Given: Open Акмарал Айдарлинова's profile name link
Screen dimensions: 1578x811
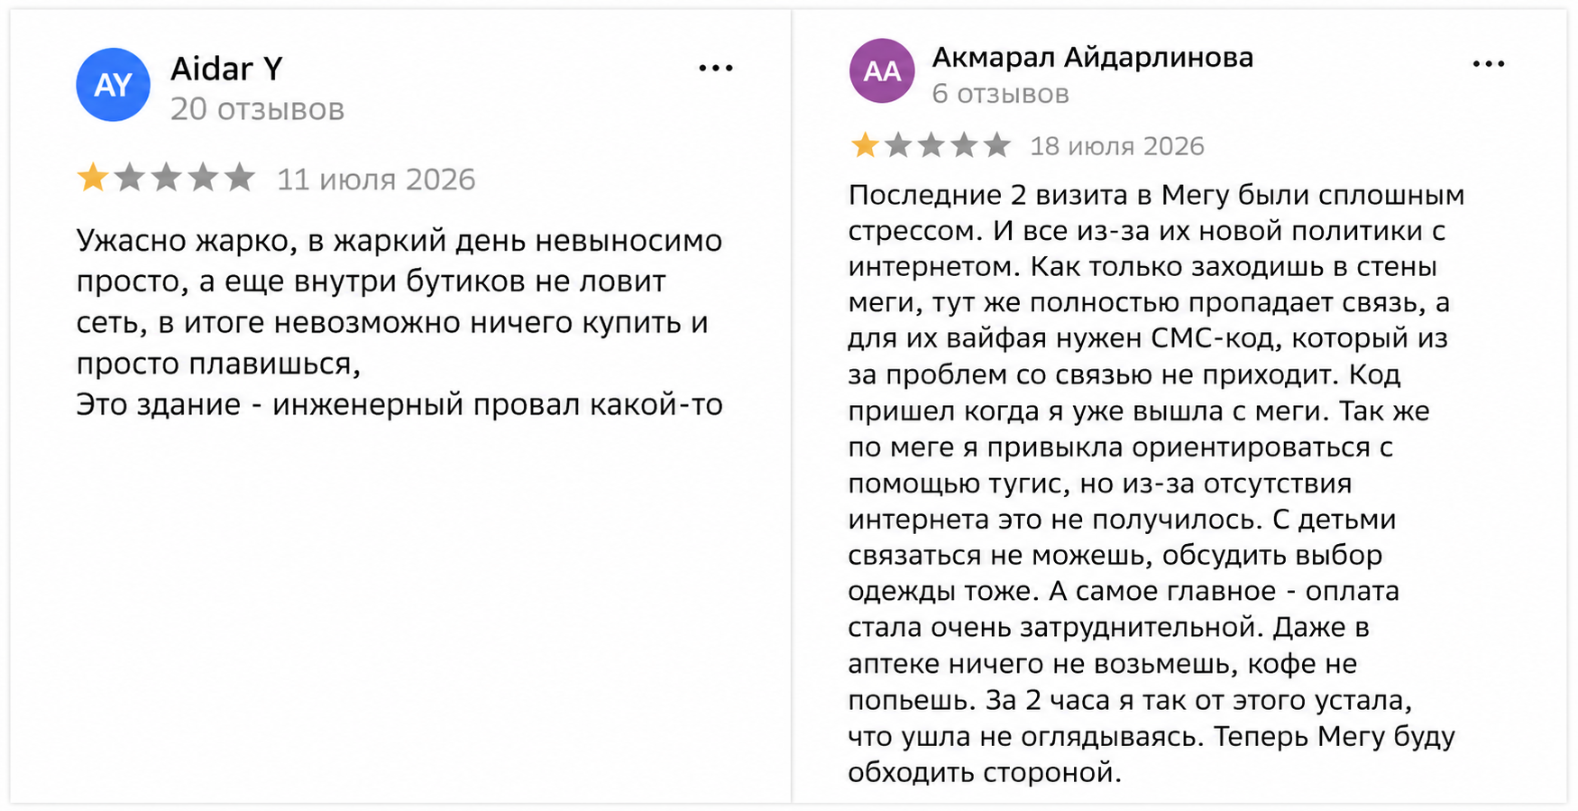Looking at the screenshot, I should point(1092,57).
